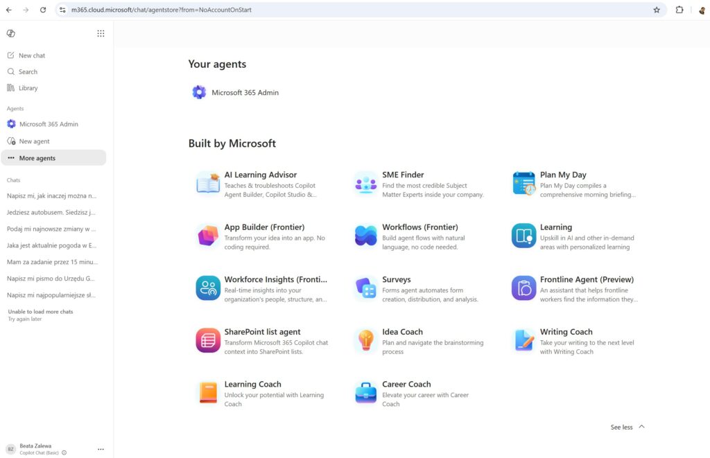Reload the page with the refresh icon
The height and width of the screenshot is (458, 710).
tap(43, 10)
